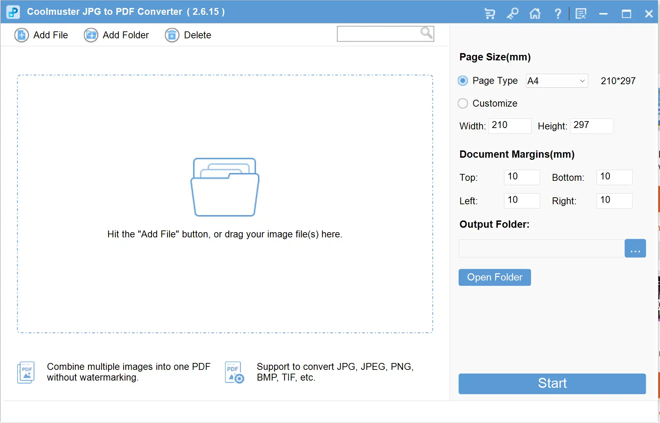Click the Output Folder path field
The height and width of the screenshot is (423, 660).
click(x=542, y=248)
